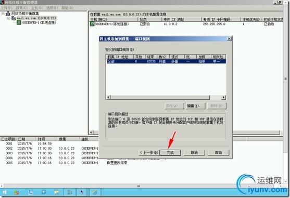Screen dimensions: 290x198
Task: Open dialog 帮助 button
Action: coord(219,153)
